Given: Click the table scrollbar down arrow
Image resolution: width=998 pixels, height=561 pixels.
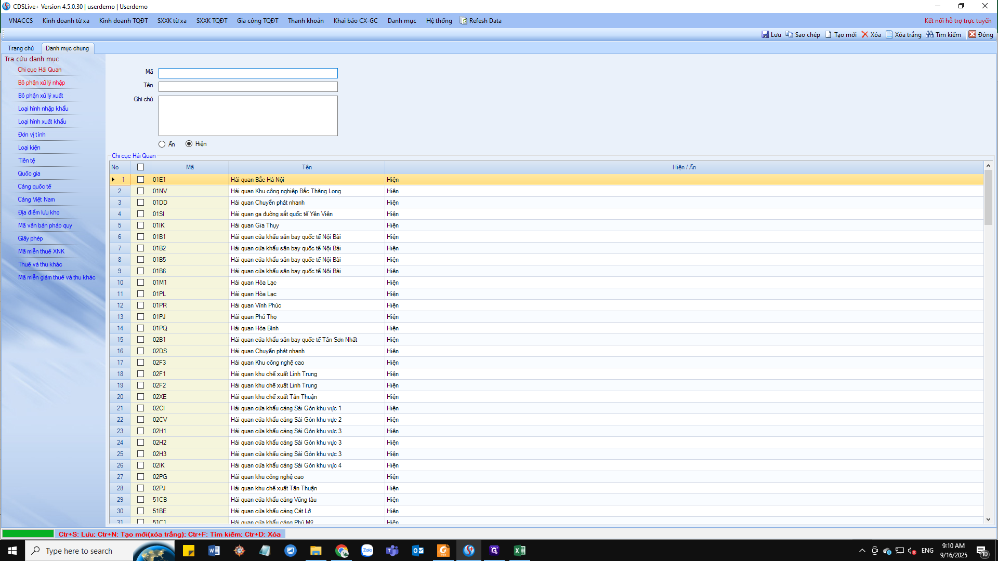Looking at the screenshot, I should 988,519.
